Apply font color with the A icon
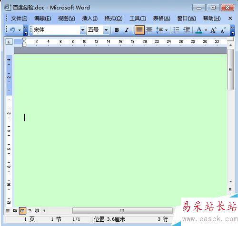This screenshot has height=226, width=238. pos(199,30)
